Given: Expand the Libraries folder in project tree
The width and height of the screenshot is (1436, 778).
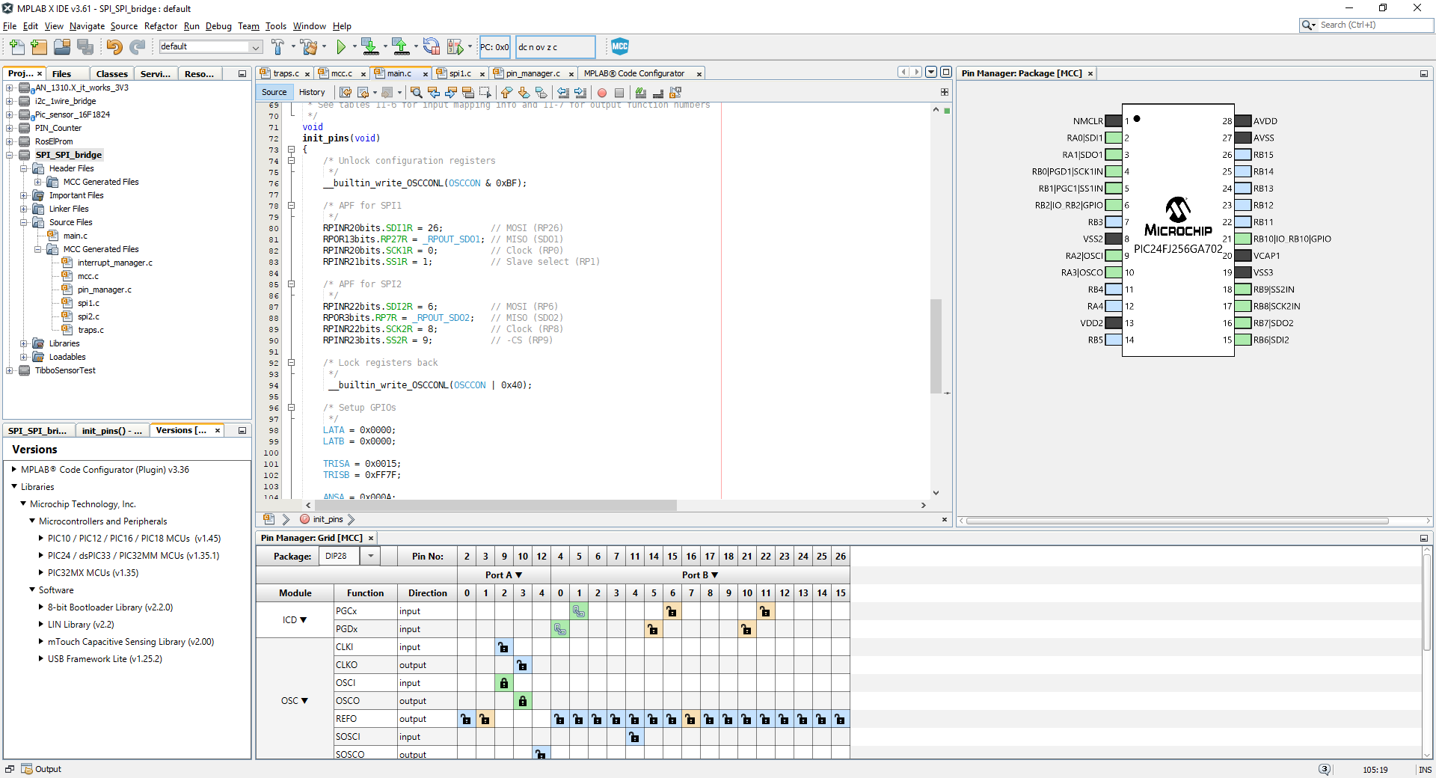Looking at the screenshot, I should pyautogui.click(x=24, y=343).
